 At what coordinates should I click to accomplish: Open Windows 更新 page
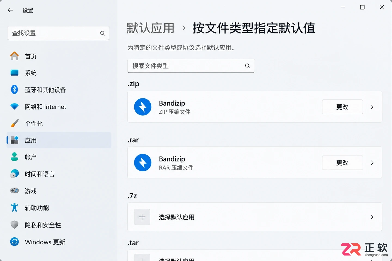[x=59, y=242]
